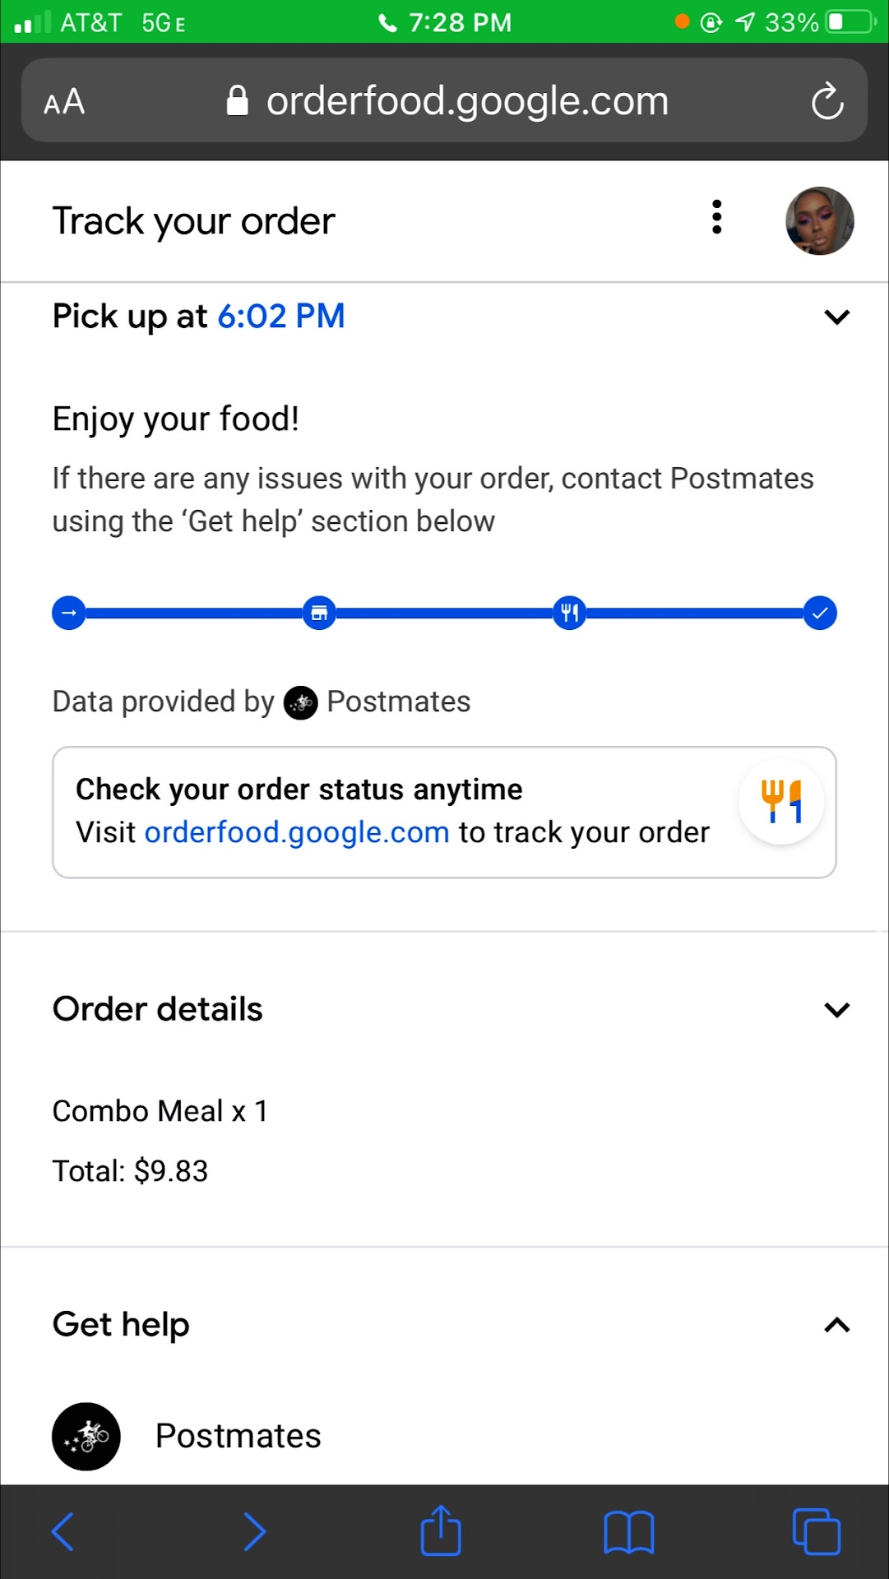Open the three-dot more options menu
889x1579 pixels.
pyautogui.click(x=717, y=218)
